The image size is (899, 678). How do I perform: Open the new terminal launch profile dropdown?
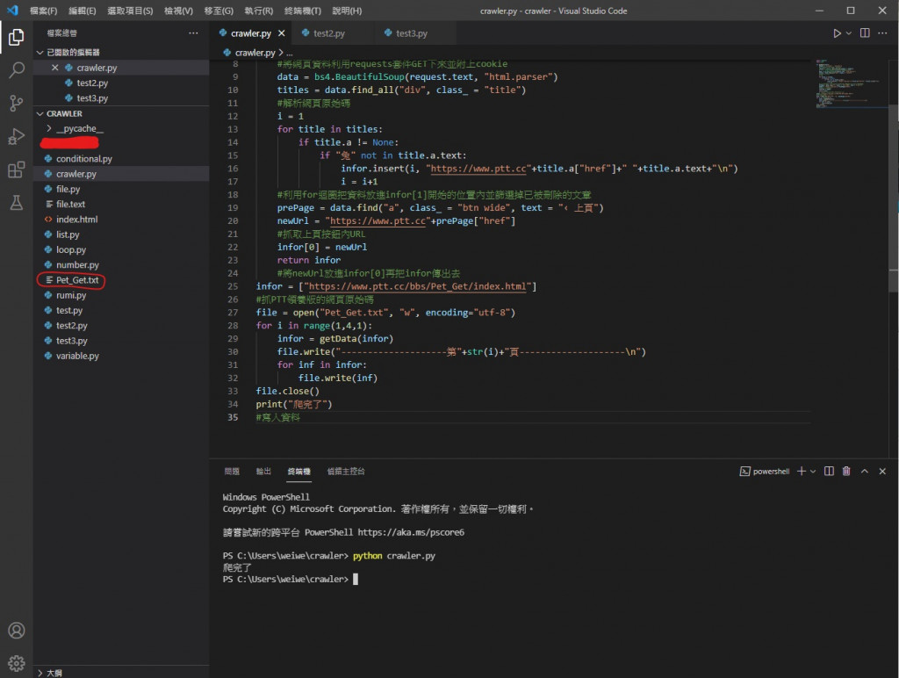pyautogui.click(x=813, y=472)
